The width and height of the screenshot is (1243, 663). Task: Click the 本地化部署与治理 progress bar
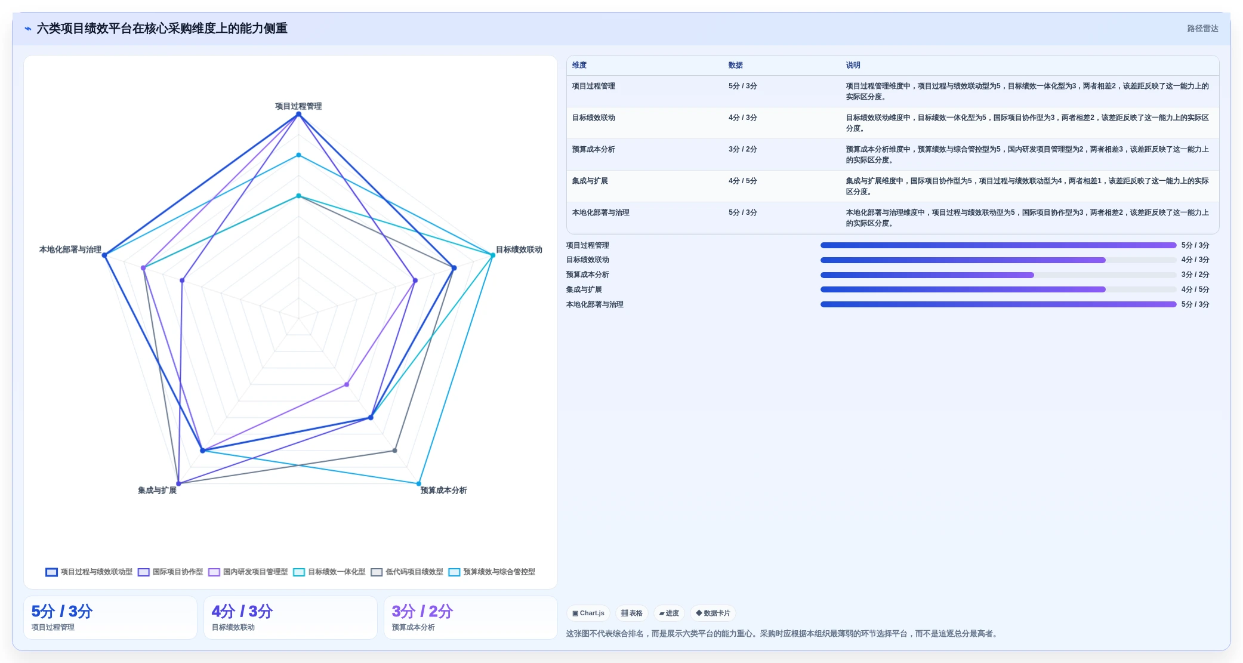(x=998, y=304)
